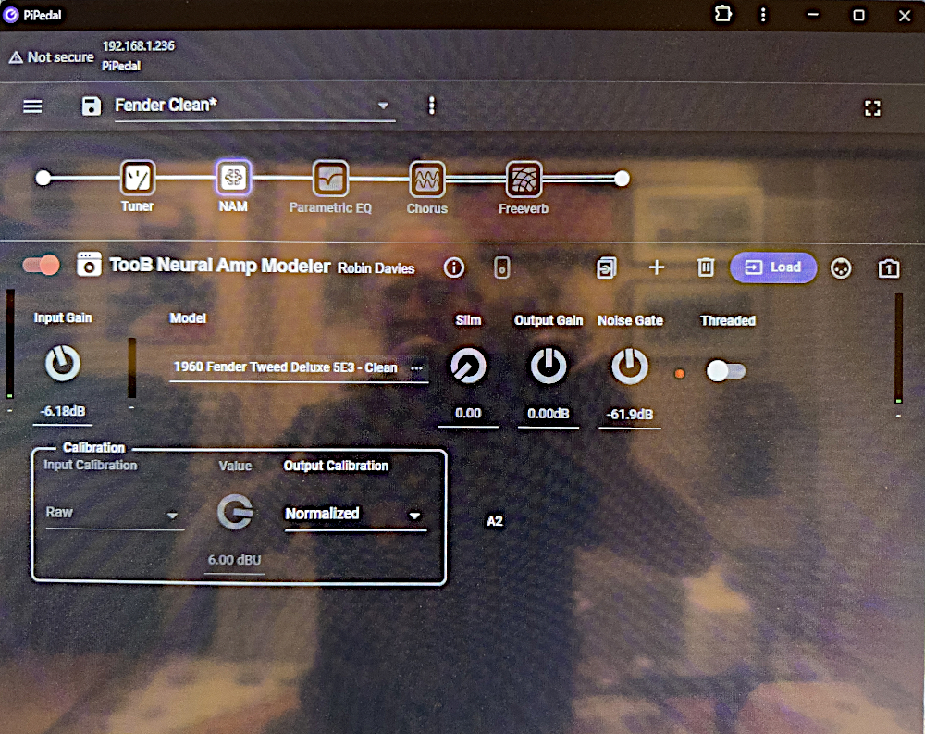Select the NAM pedal in the chain

coord(234,177)
